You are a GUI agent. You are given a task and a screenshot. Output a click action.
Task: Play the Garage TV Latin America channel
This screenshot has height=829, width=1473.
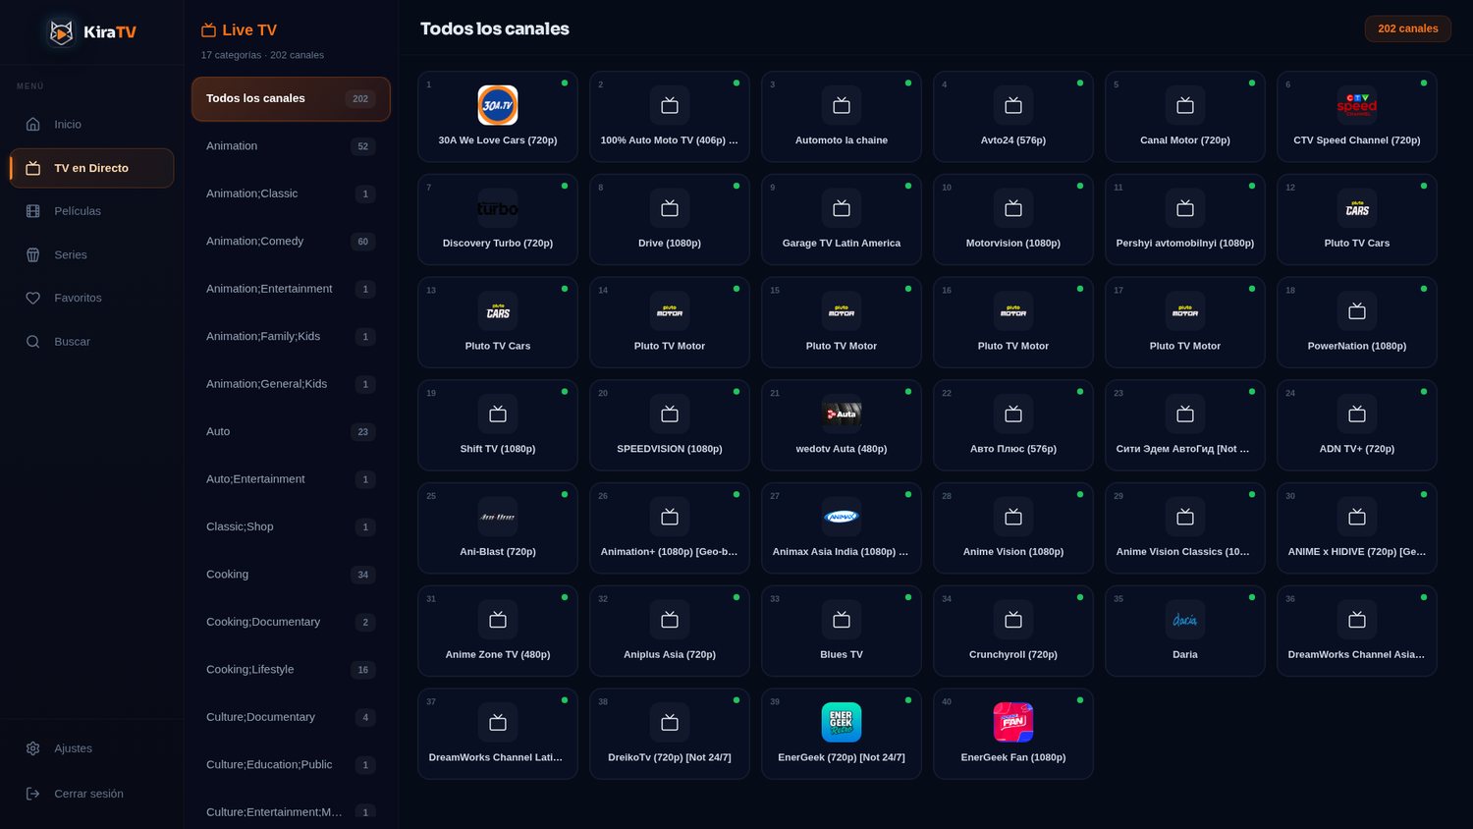click(842, 220)
